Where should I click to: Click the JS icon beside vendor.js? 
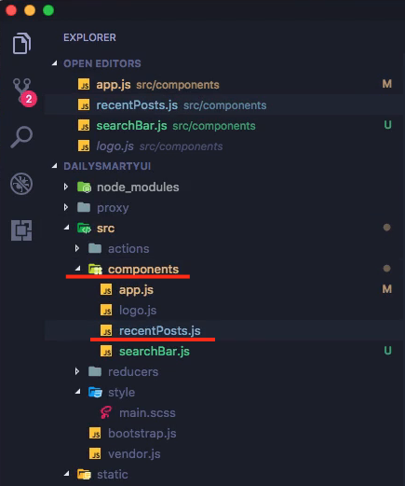click(x=95, y=453)
